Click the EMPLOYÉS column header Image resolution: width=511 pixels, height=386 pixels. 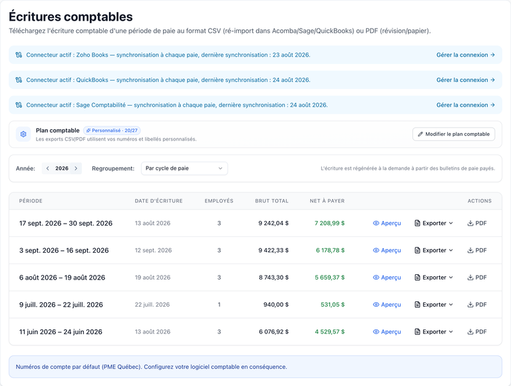(x=219, y=201)
